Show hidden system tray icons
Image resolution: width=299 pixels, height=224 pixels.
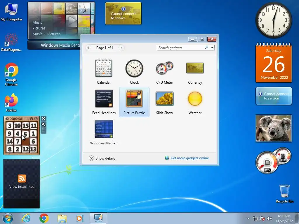click(248, 219)
